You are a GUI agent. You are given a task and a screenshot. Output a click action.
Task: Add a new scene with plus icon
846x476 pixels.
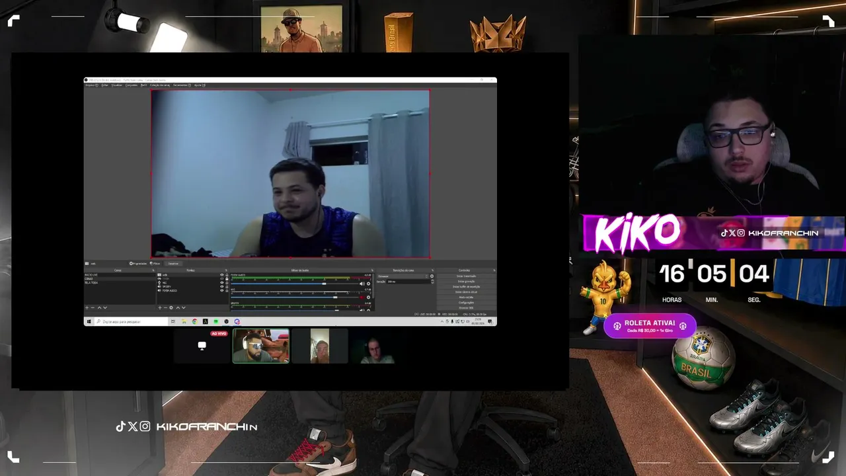click(x=87, y=307)
